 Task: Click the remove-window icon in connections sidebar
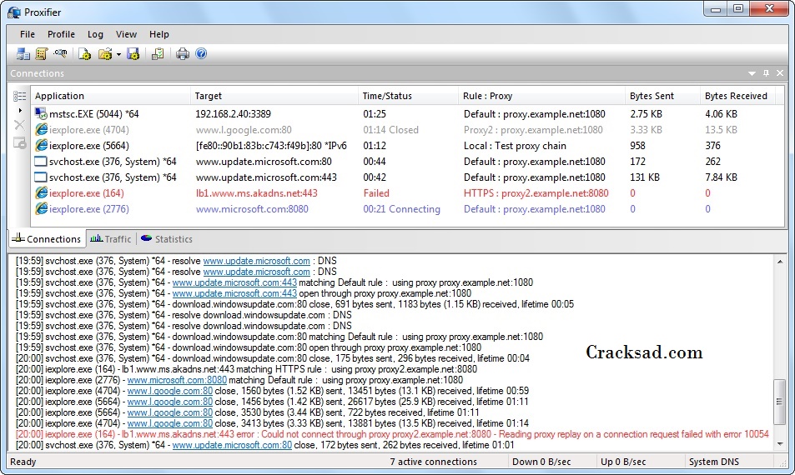point(20,143)
